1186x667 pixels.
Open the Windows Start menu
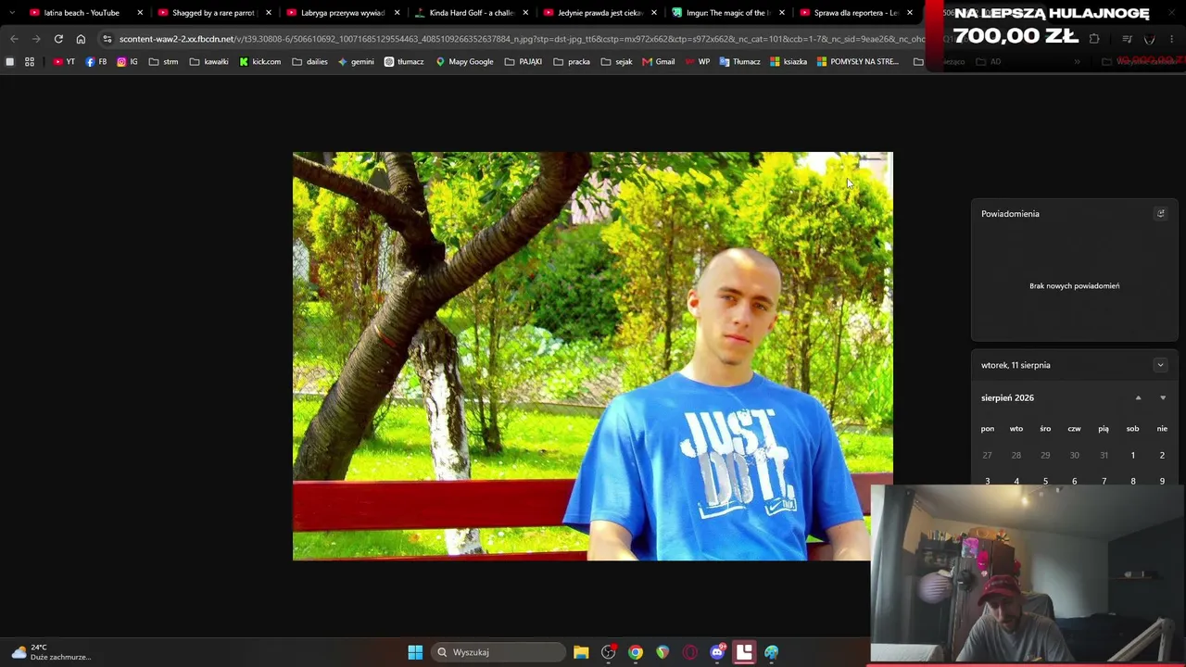pyautogui.click(x=415, y=652)
